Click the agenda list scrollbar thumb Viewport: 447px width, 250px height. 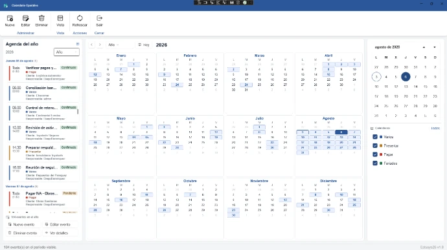(x=78, y=112)
